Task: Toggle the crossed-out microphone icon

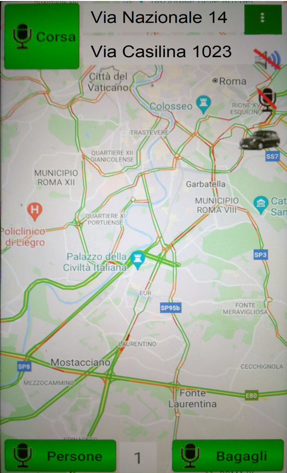Action: 268,99
